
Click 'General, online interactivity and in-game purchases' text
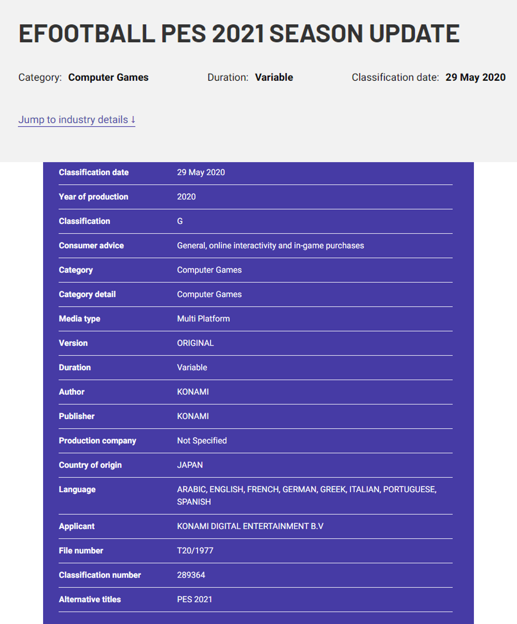(x=270, y=245)
